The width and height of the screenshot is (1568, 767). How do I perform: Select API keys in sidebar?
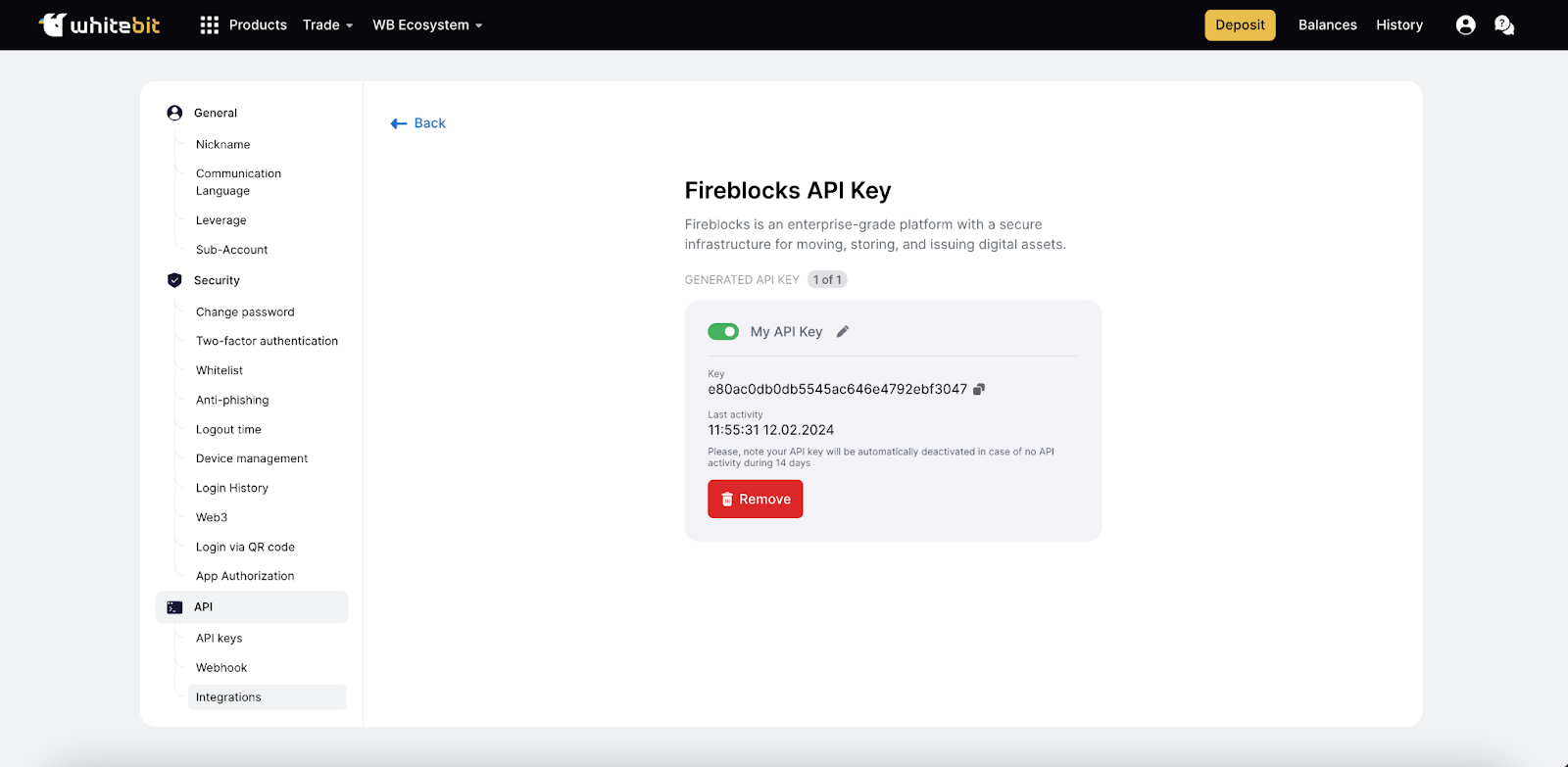tap(219, 639)
